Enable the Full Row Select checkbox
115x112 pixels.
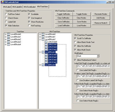click(x=6, y=14)
